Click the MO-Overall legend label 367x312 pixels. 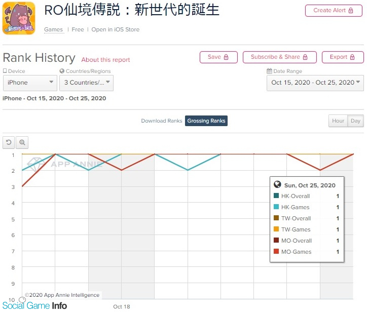tap(297, 241)
